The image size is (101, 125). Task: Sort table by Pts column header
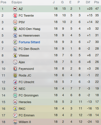(97, 2)
